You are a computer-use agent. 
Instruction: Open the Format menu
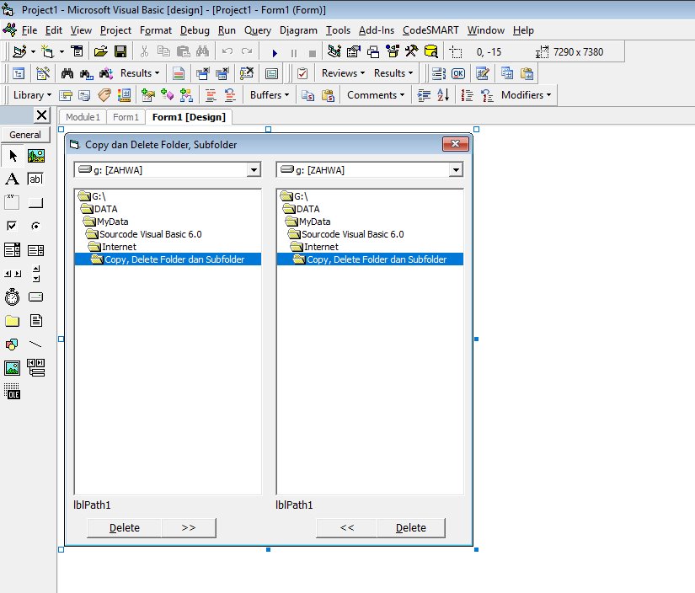point(156,30)
